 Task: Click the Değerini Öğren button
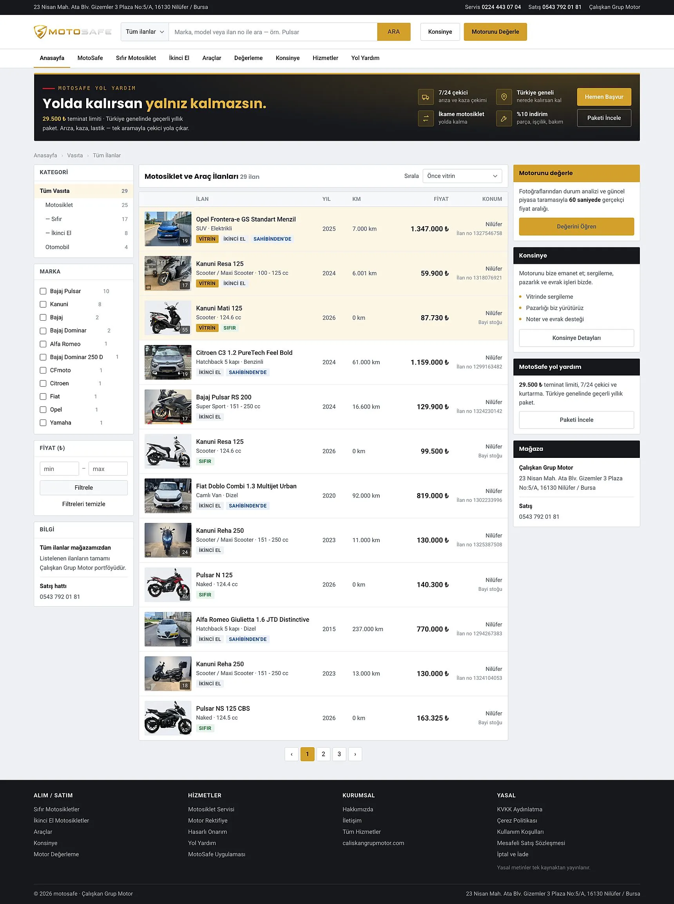click(x=576, y=227)
